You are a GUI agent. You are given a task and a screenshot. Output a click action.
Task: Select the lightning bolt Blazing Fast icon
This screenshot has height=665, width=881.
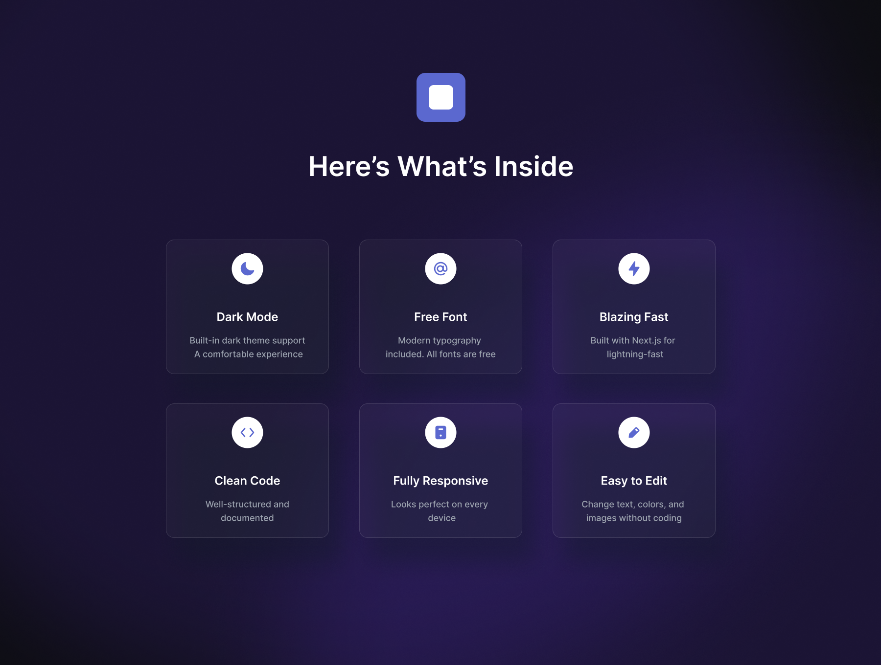click(634, 268)
